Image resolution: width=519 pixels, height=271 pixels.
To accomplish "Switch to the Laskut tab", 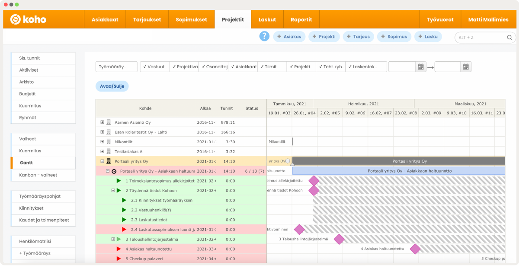I will 267,19.
